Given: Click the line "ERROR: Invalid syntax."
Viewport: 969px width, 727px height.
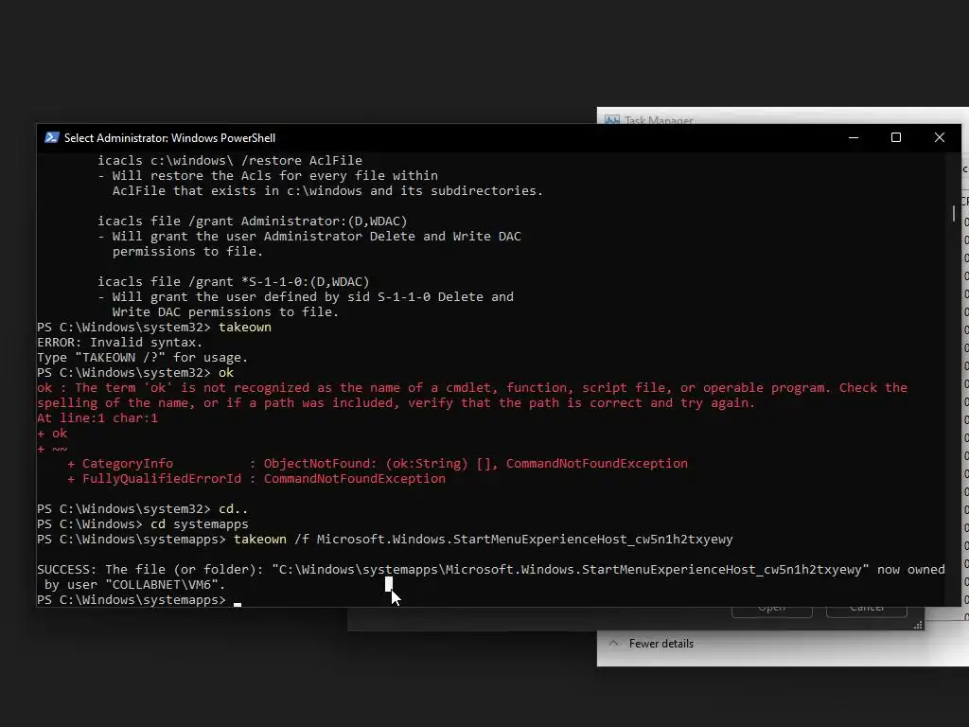Looking at the screenshot, I should coord(119,343).
